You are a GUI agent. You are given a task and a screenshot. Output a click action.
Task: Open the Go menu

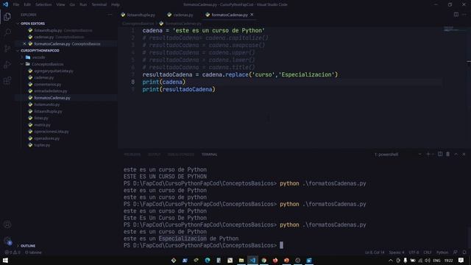click(72, 4)
